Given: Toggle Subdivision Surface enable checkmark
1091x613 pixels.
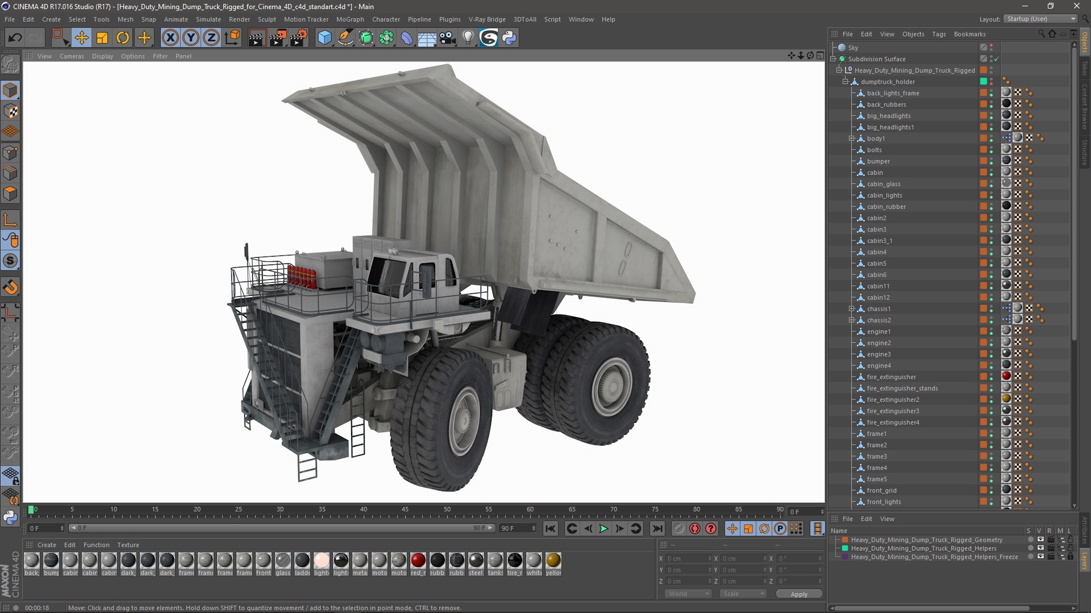Looking at the screenshot, I should [996, 59].
